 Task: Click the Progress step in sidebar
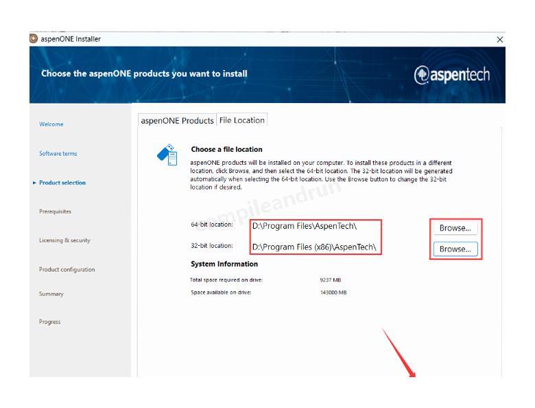click(50, 322)
